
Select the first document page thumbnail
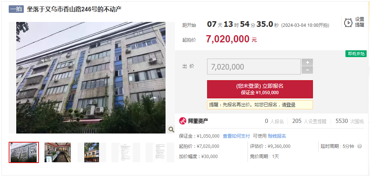coord(126,152)
